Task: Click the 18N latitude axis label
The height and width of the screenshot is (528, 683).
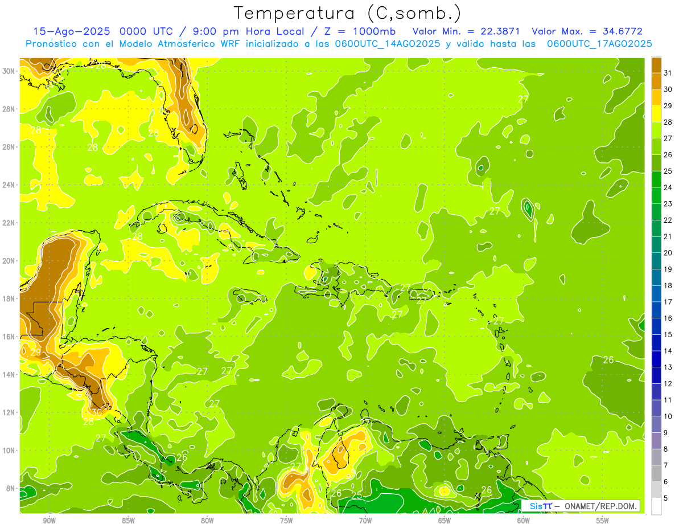Action: point(9,298)
